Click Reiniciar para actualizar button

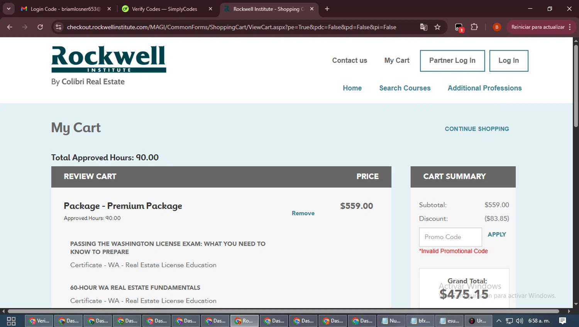[538, 27]
